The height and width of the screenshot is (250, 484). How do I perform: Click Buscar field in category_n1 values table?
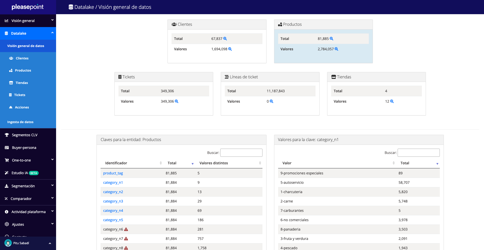point(419,153)
